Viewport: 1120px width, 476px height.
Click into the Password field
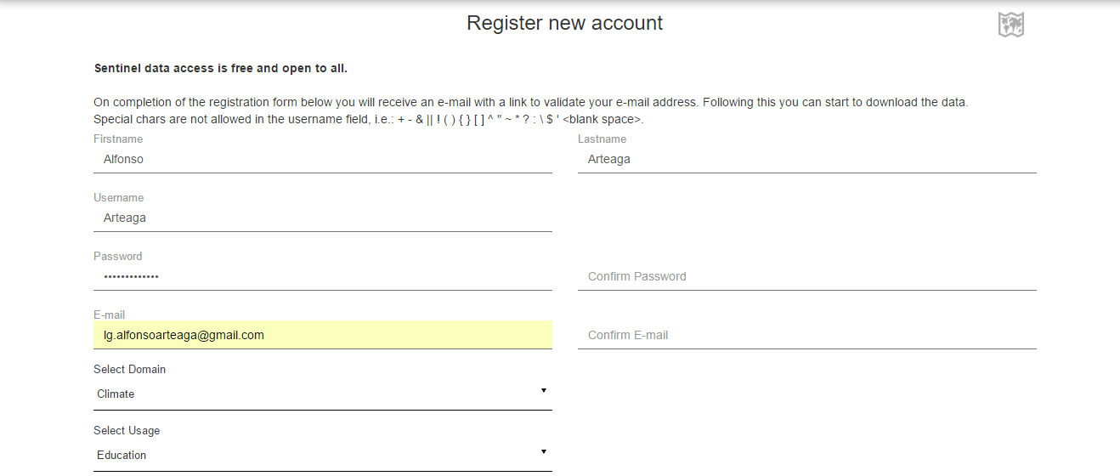323,276
